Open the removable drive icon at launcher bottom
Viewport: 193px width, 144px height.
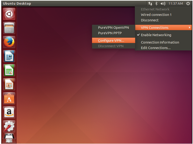9,138
